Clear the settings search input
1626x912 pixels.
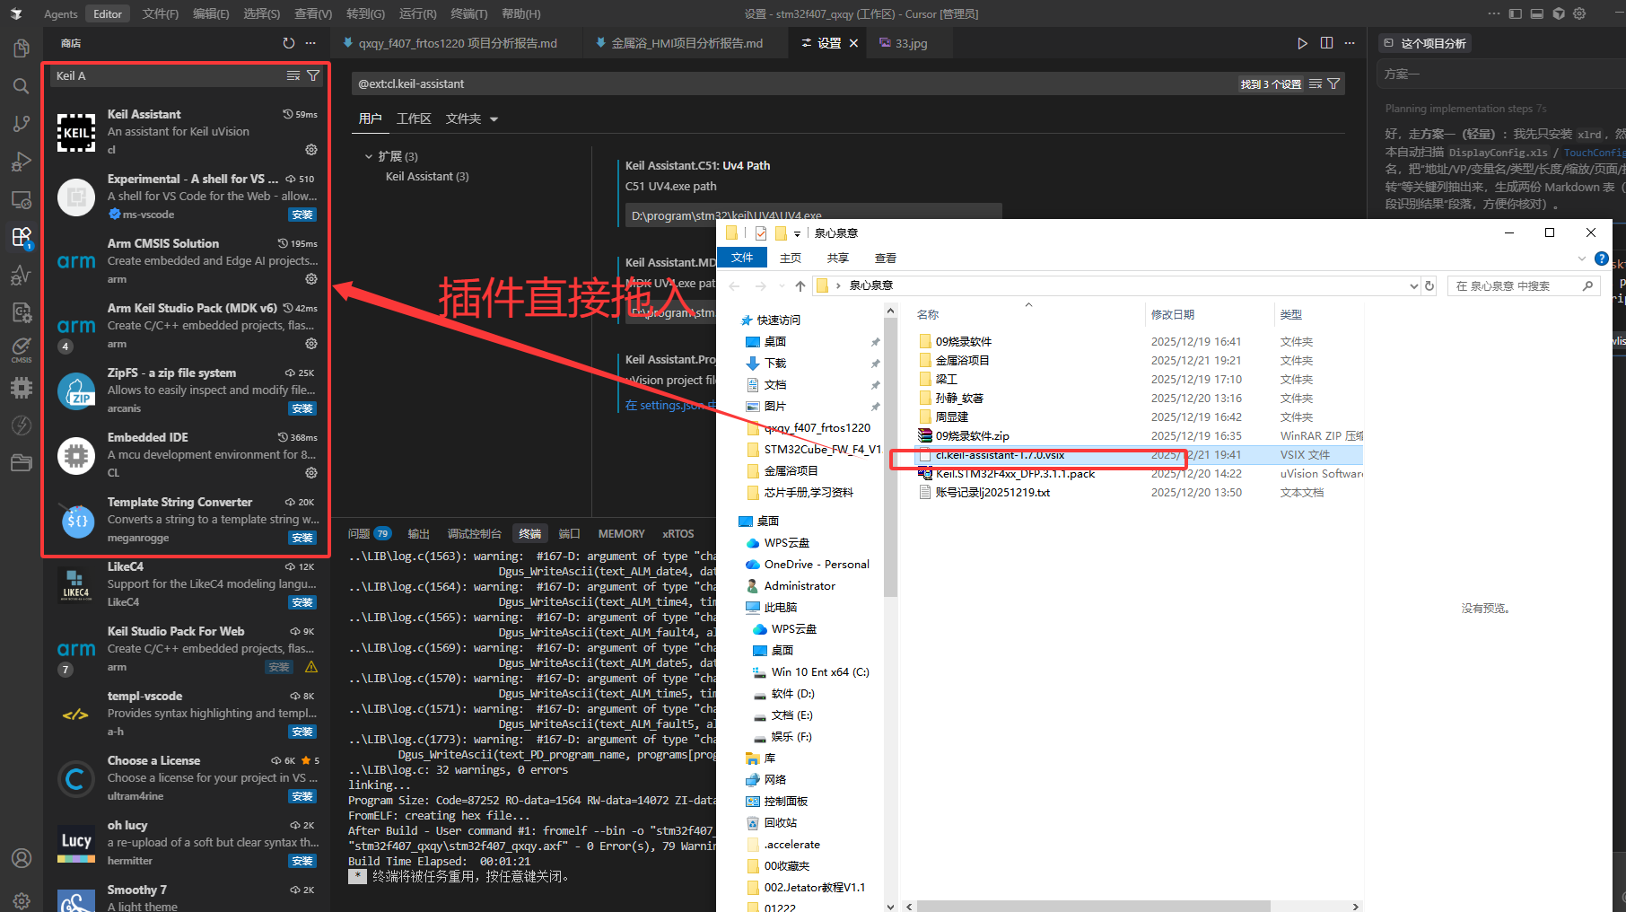(1316, 83)
